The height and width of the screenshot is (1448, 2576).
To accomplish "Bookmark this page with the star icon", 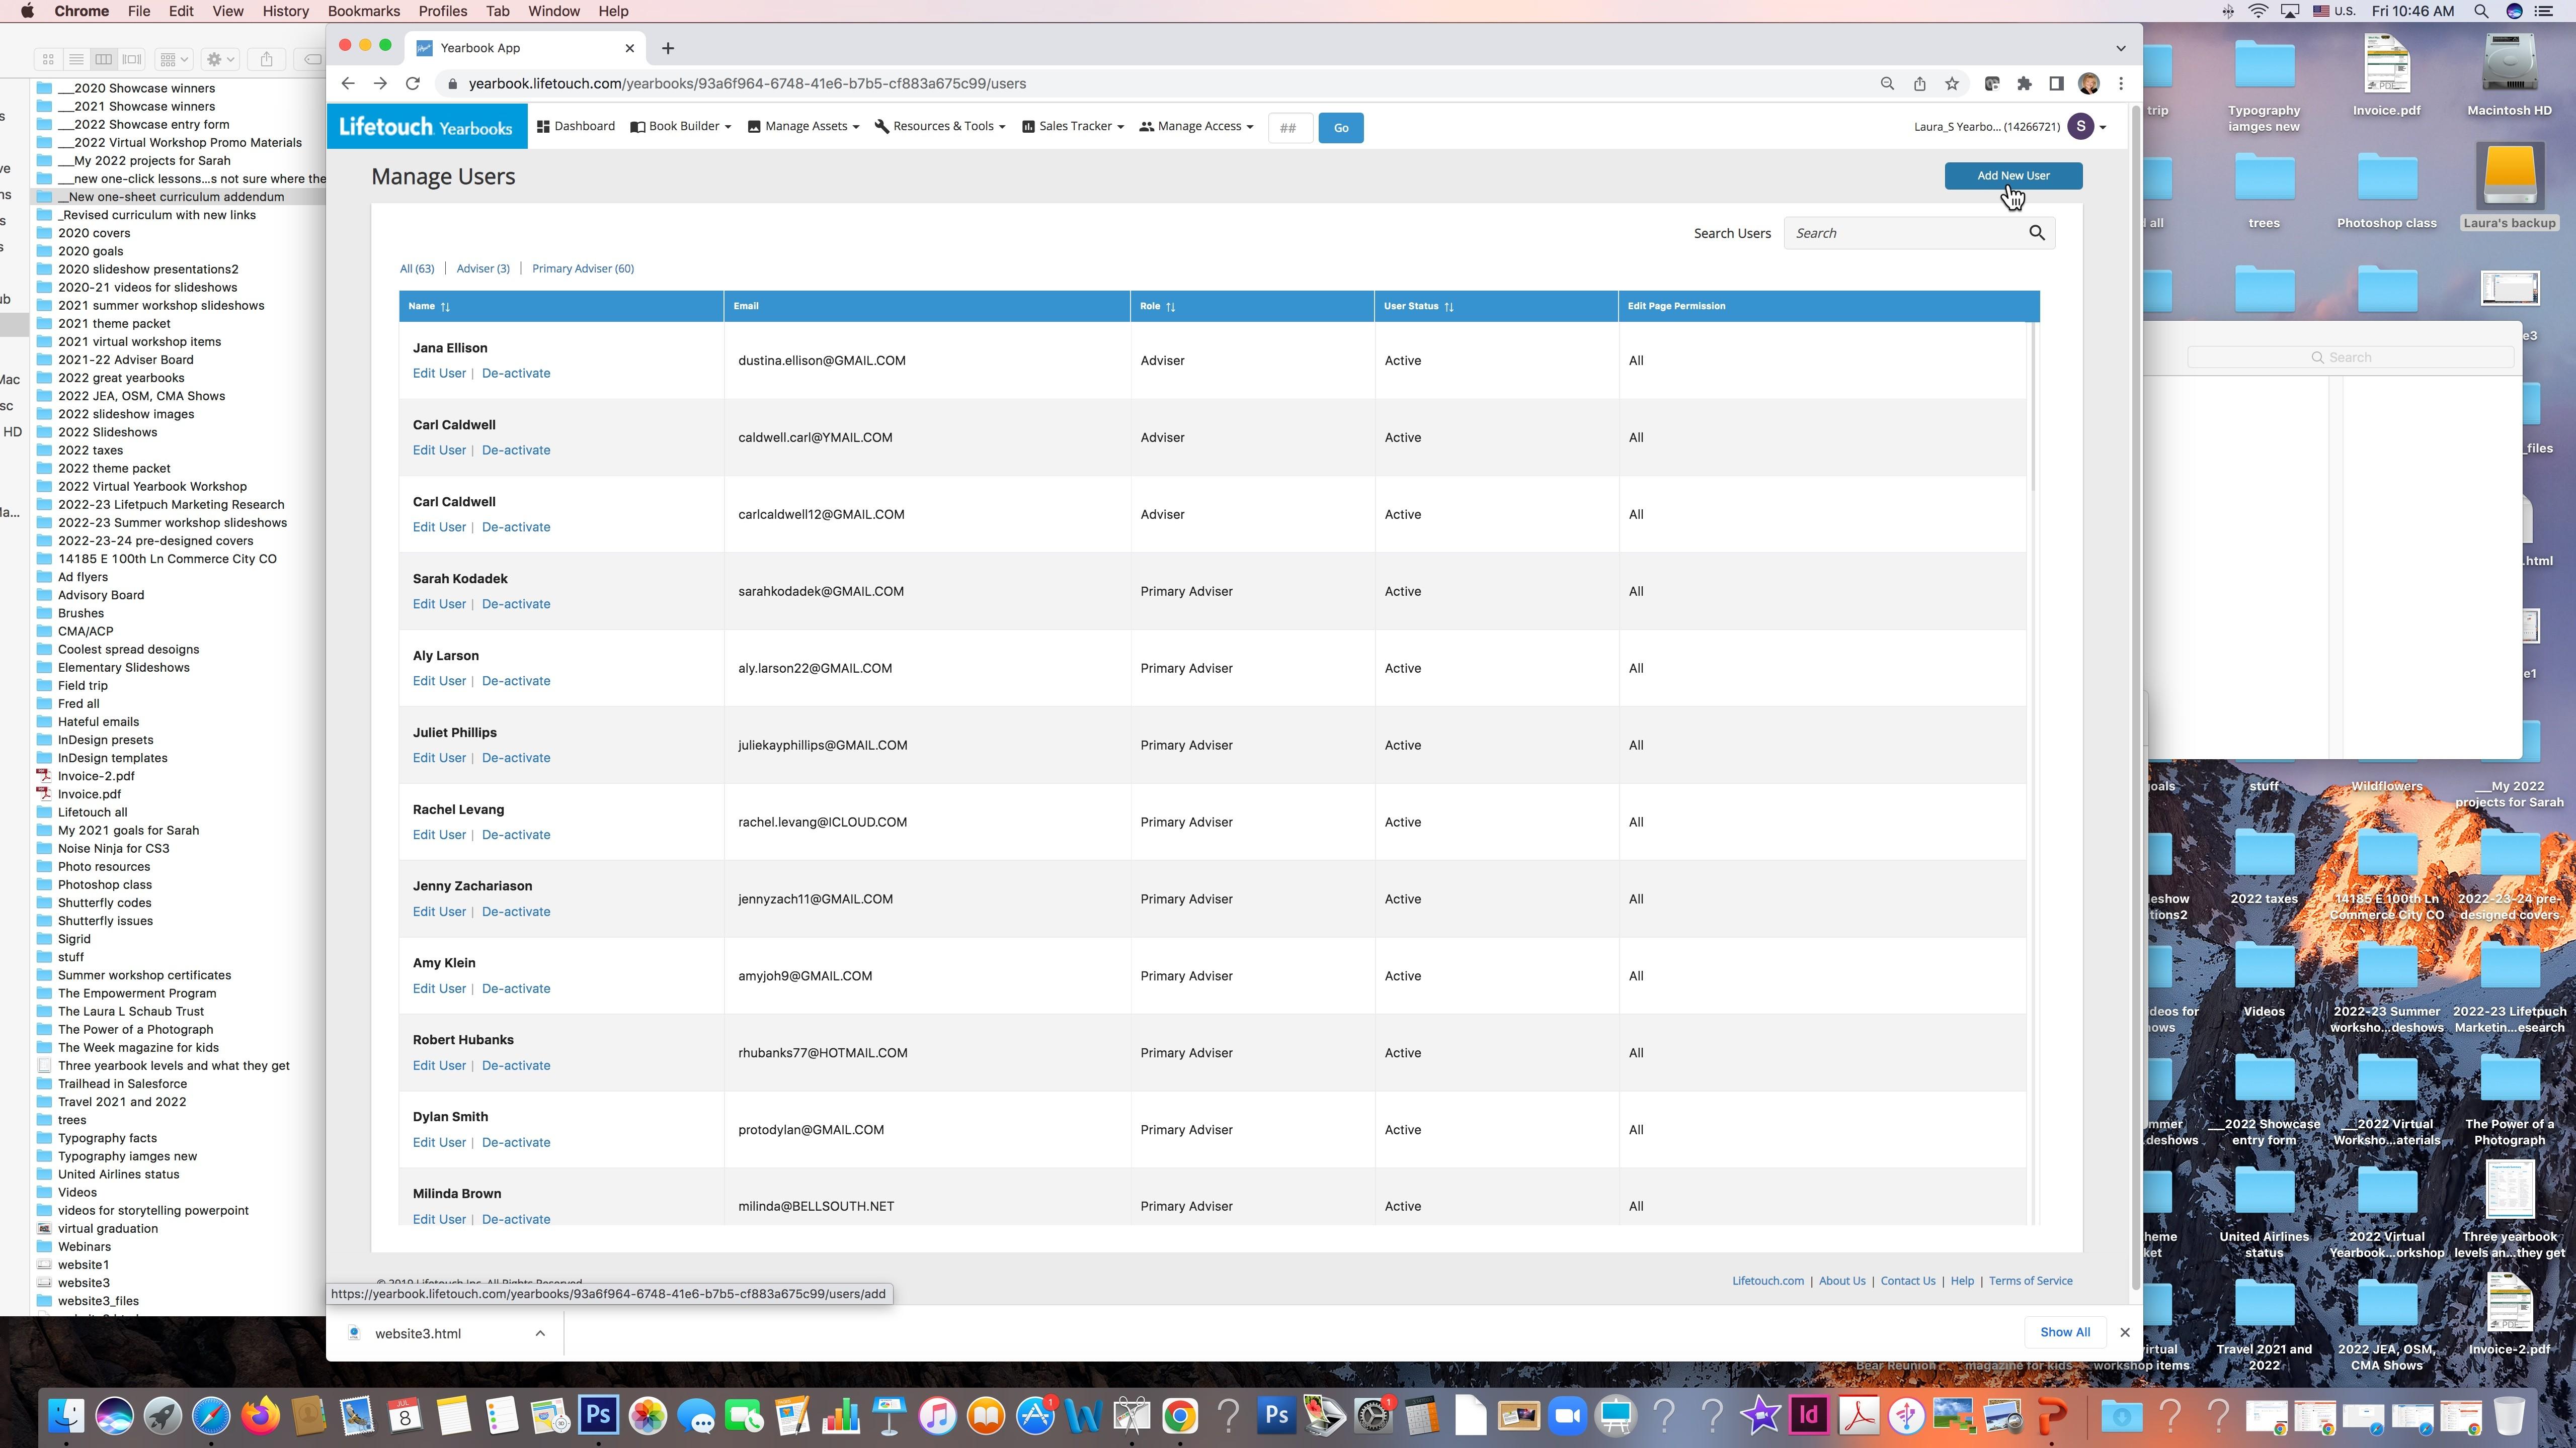I will coord(1952,84).
